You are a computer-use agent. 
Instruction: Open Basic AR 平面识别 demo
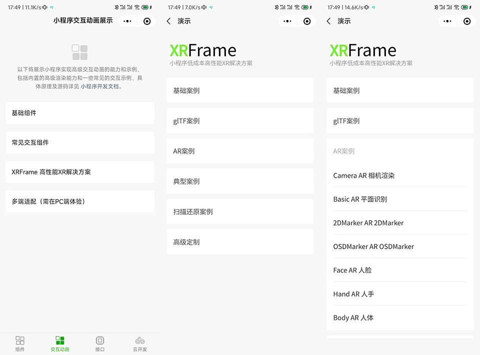point(400,199)
